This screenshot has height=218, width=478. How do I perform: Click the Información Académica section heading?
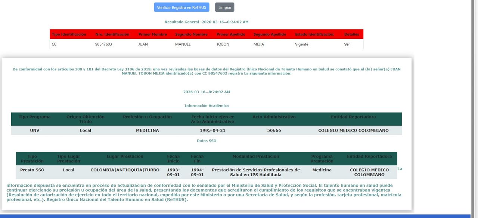click(207, 106)
